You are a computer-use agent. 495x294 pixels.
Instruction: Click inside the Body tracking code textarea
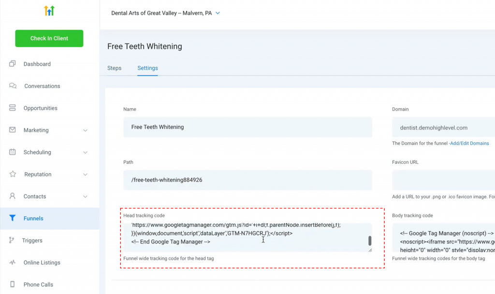coord(444,237)
